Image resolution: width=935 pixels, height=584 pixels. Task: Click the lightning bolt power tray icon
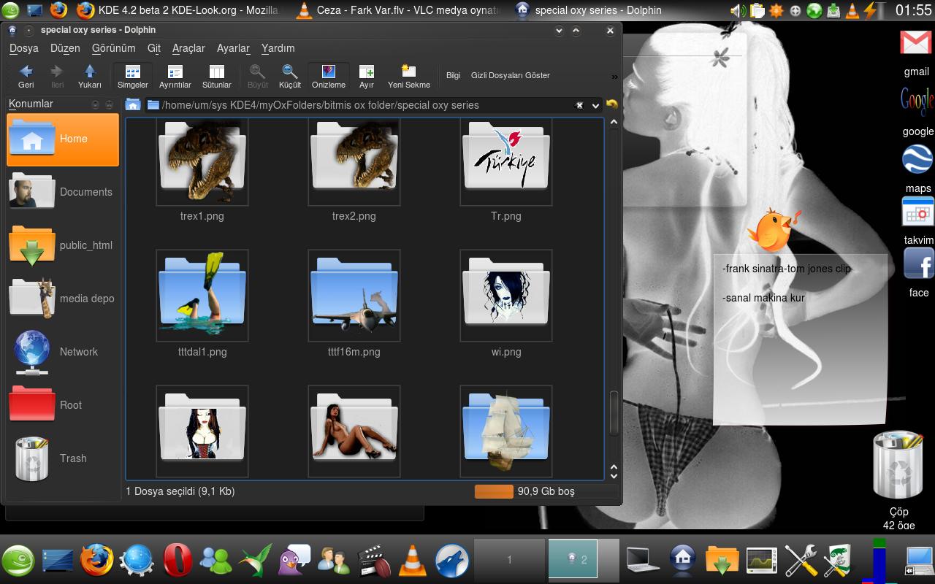(871, 10)
